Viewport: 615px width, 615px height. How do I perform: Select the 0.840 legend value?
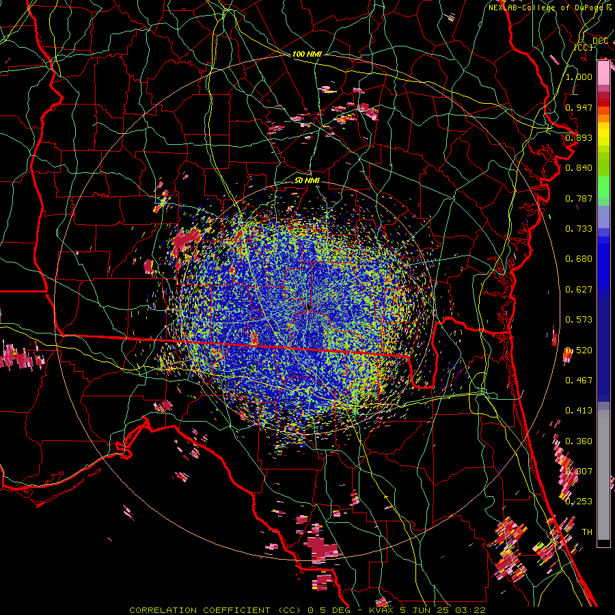[579, 168]
